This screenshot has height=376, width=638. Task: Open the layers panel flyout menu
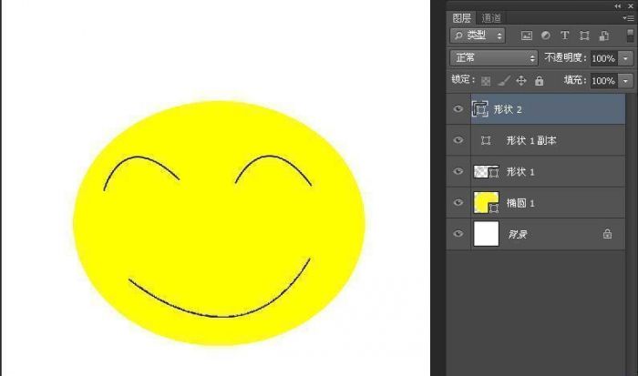tap(627, 16)
